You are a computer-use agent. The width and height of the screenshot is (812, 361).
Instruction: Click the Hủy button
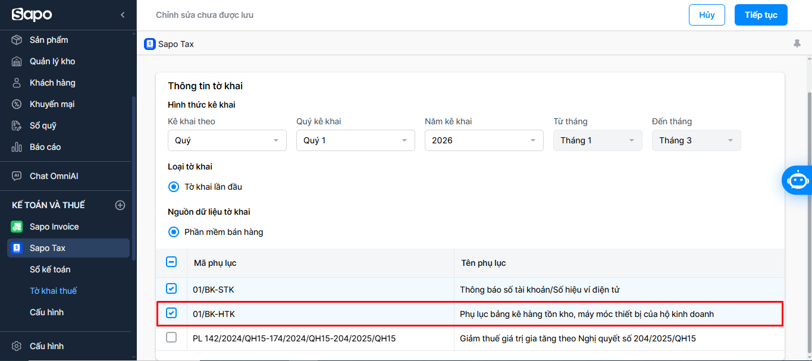tap(707, 15)
